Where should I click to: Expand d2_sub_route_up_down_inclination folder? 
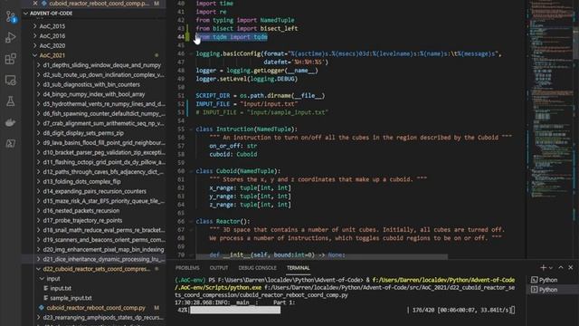click(x=38, y=74)
